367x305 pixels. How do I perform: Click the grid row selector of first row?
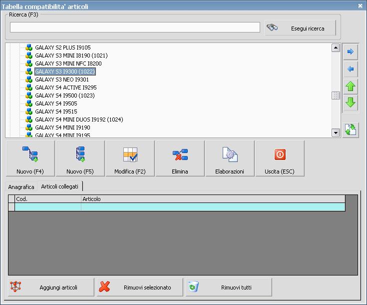[x=11, y=207]
